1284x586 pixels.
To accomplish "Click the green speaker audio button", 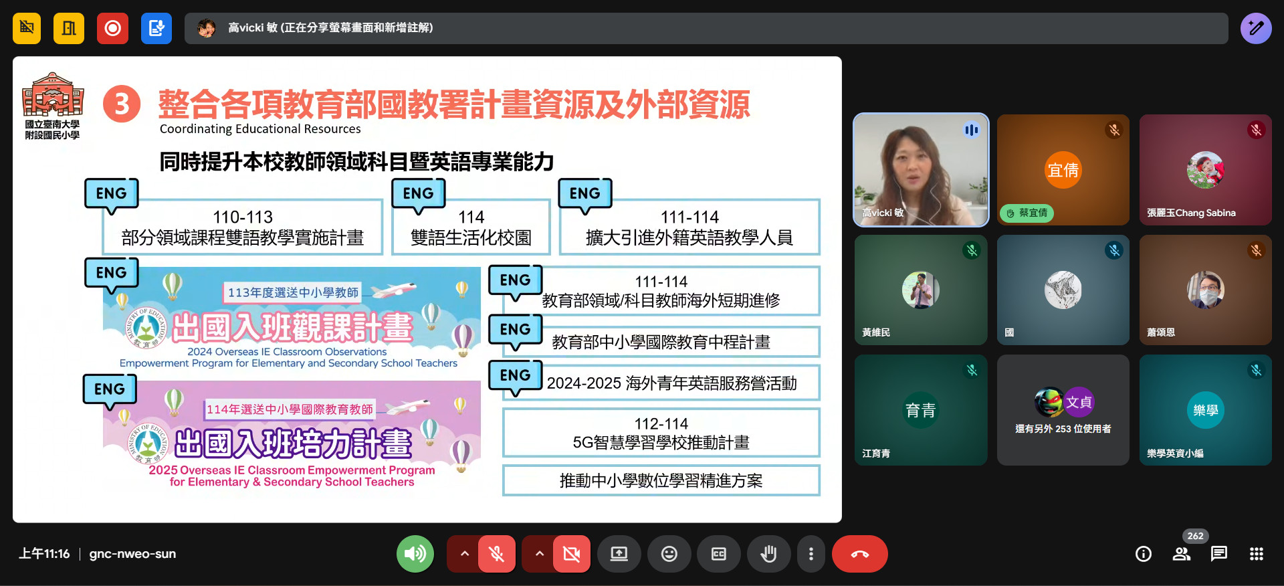I will [415, 554].
